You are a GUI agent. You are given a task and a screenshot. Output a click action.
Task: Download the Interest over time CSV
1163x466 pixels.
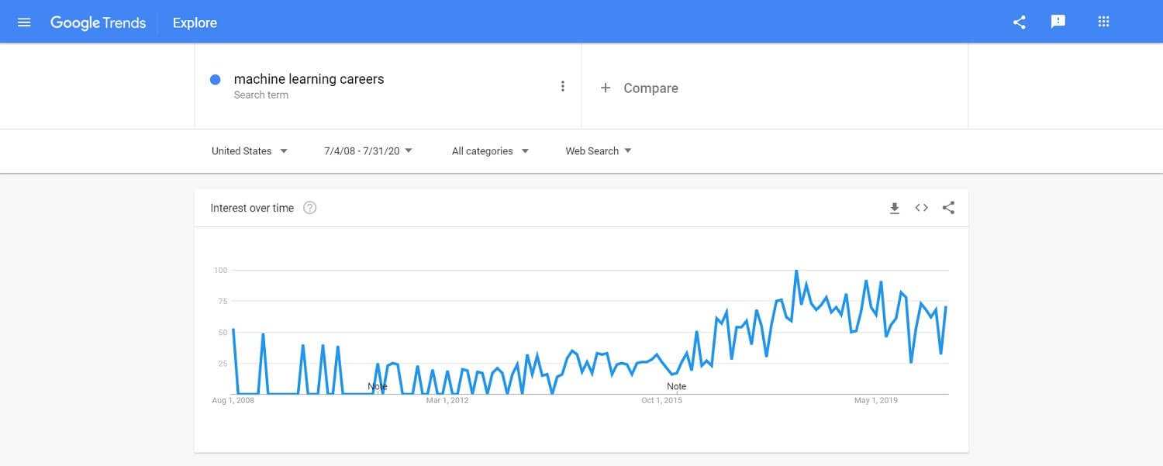[x=895, y=208]
